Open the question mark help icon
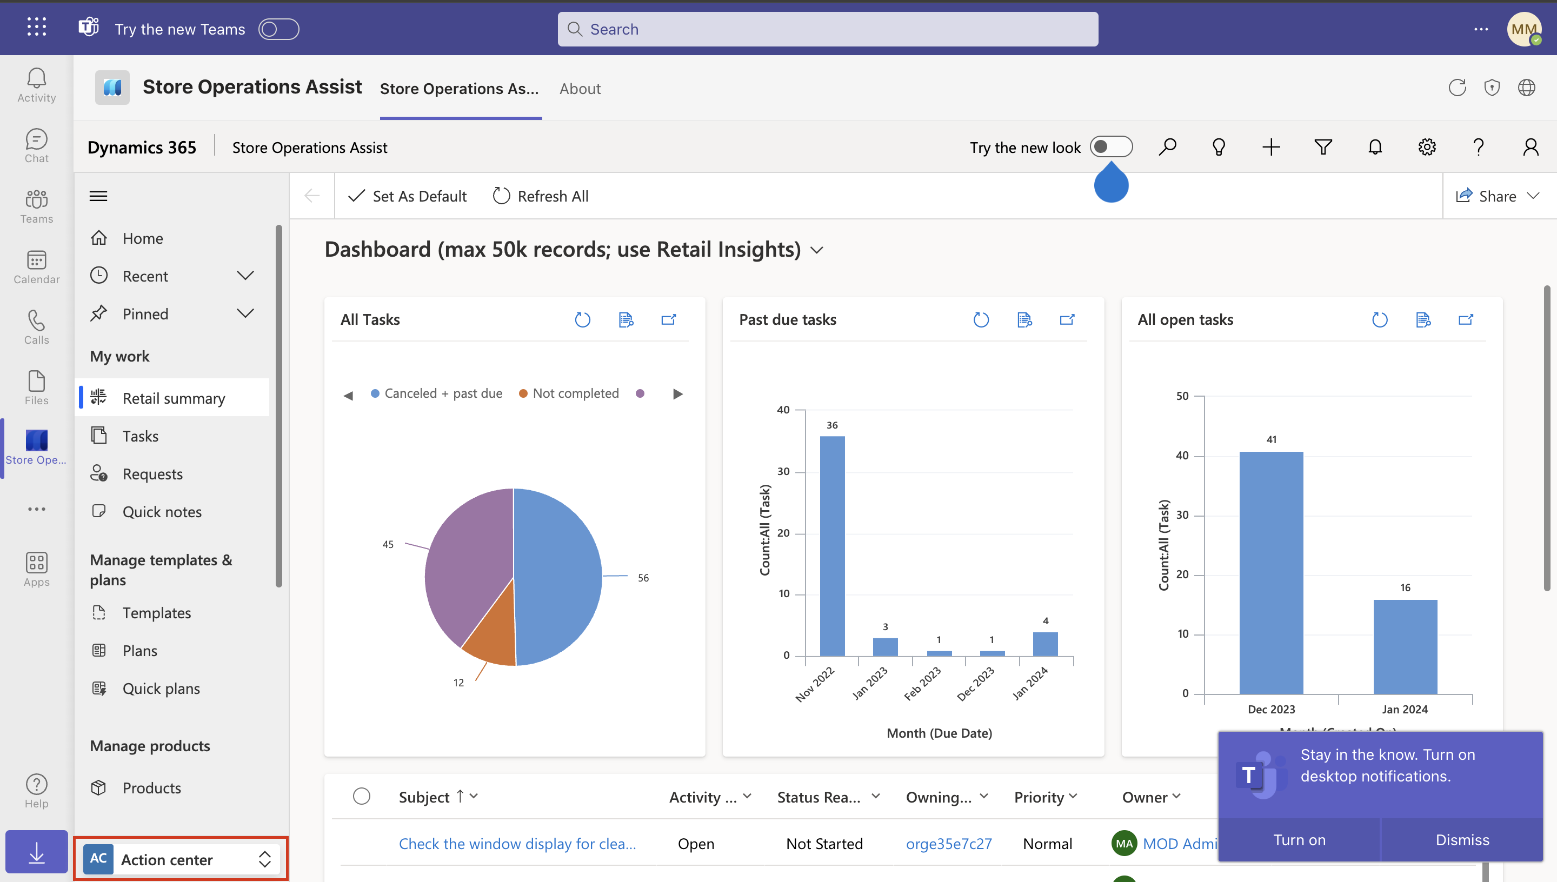Screen dimensions: 1557x882 [1478, 147]
